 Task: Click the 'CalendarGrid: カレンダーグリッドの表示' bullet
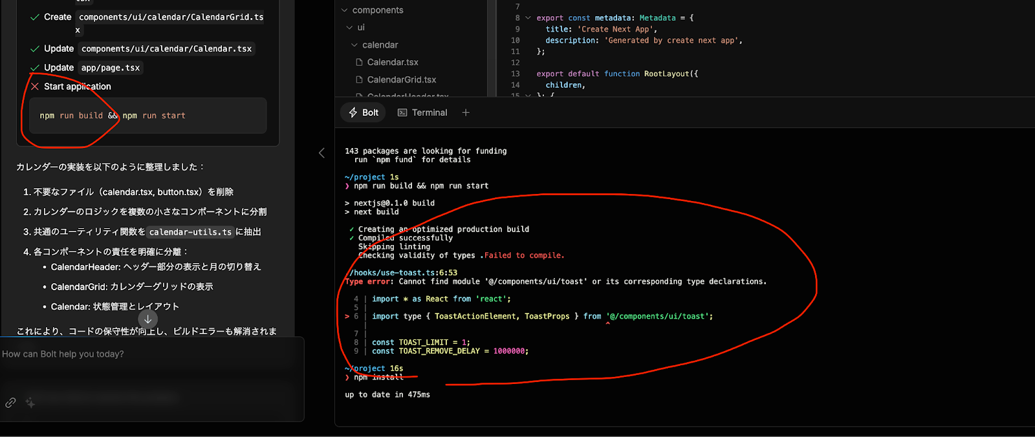coord(132,286)
